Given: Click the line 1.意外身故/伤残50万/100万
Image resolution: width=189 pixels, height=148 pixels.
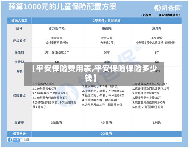Looking at the screenshot, I should point(150,84).
